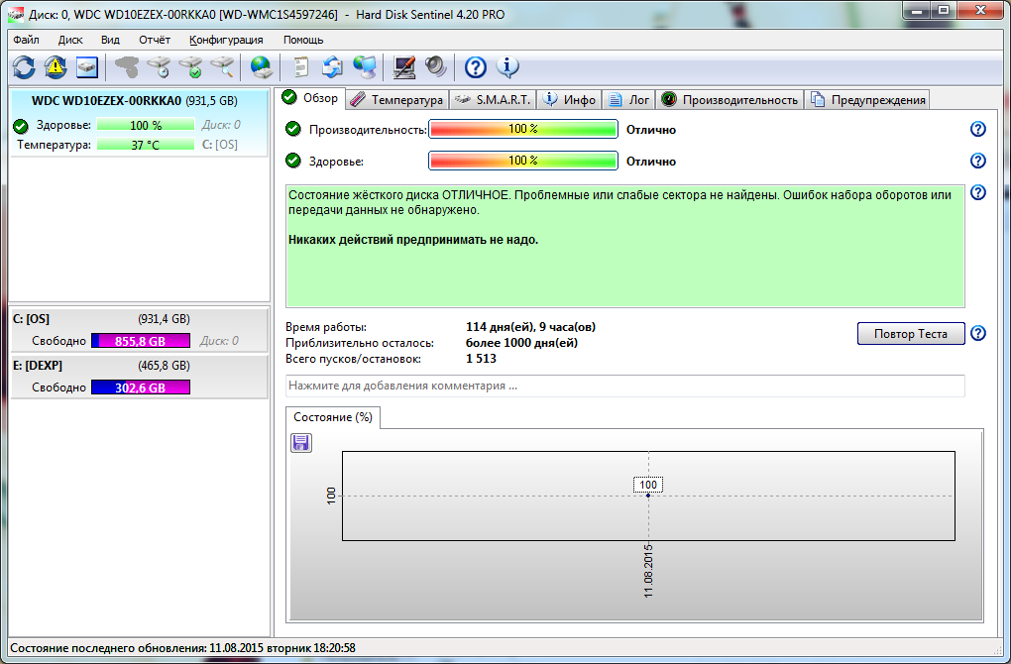
Task: Click the более 1000 дня(ей) value
Action: click(521, 342)
